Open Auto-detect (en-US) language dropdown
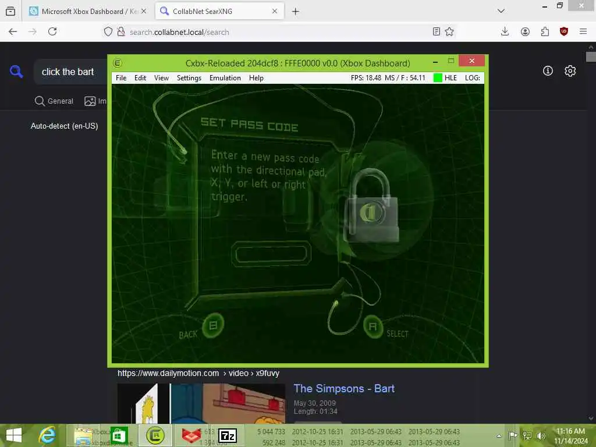Screen dimensions: 596x447 (x=64, y=126)
